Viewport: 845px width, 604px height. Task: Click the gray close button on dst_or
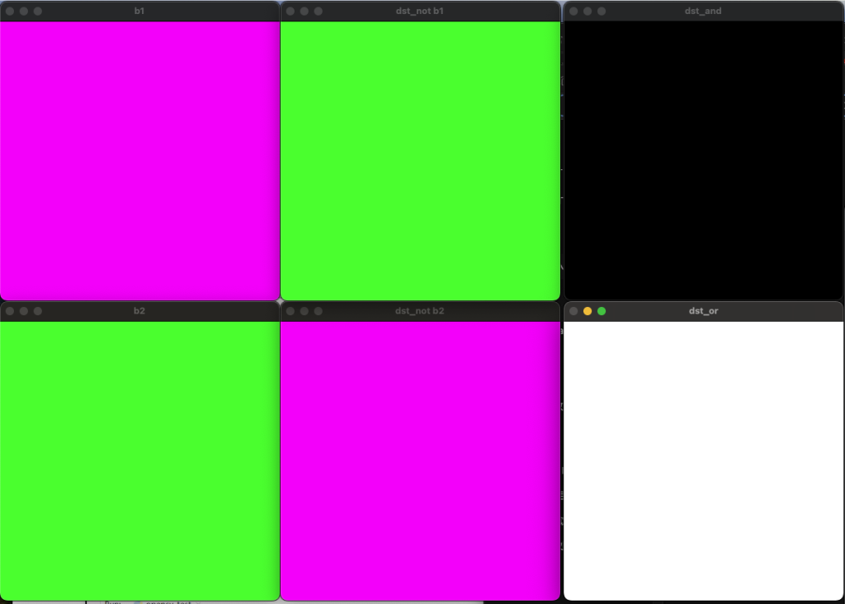coord(574,311)
